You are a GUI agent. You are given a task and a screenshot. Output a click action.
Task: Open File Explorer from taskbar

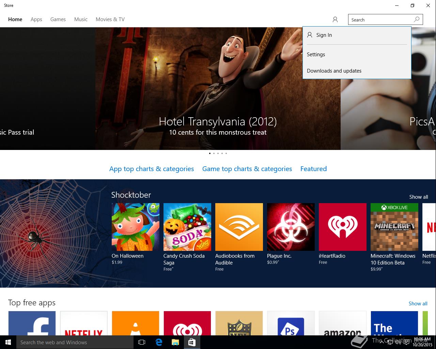175,342
